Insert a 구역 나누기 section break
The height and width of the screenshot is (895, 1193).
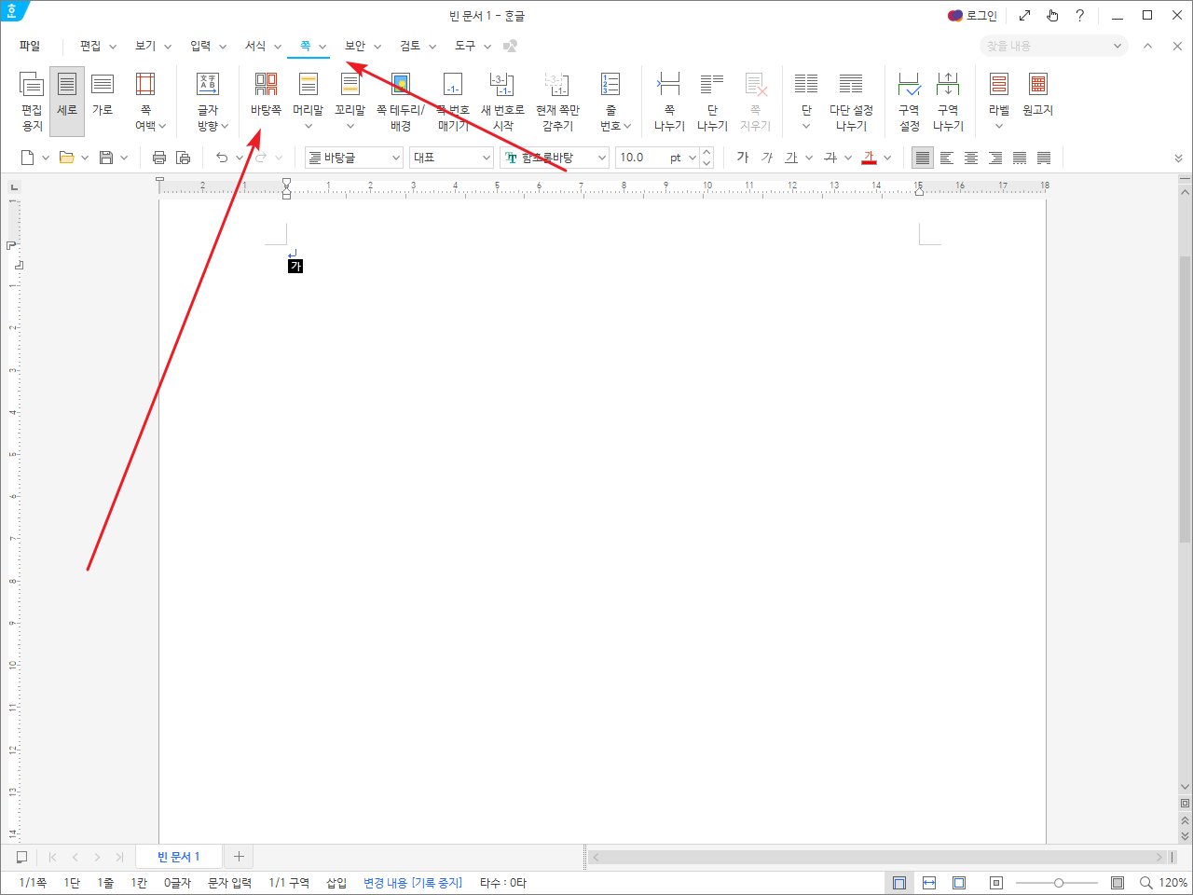948,102
